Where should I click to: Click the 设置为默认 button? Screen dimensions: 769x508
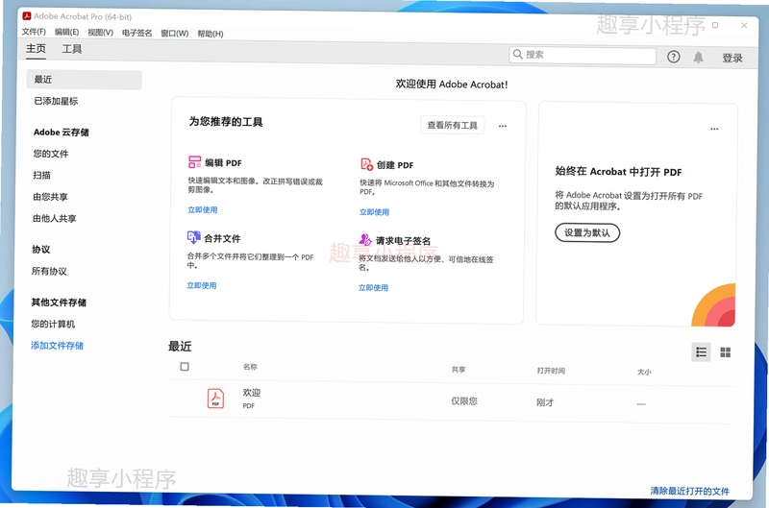tap(587, 232)
